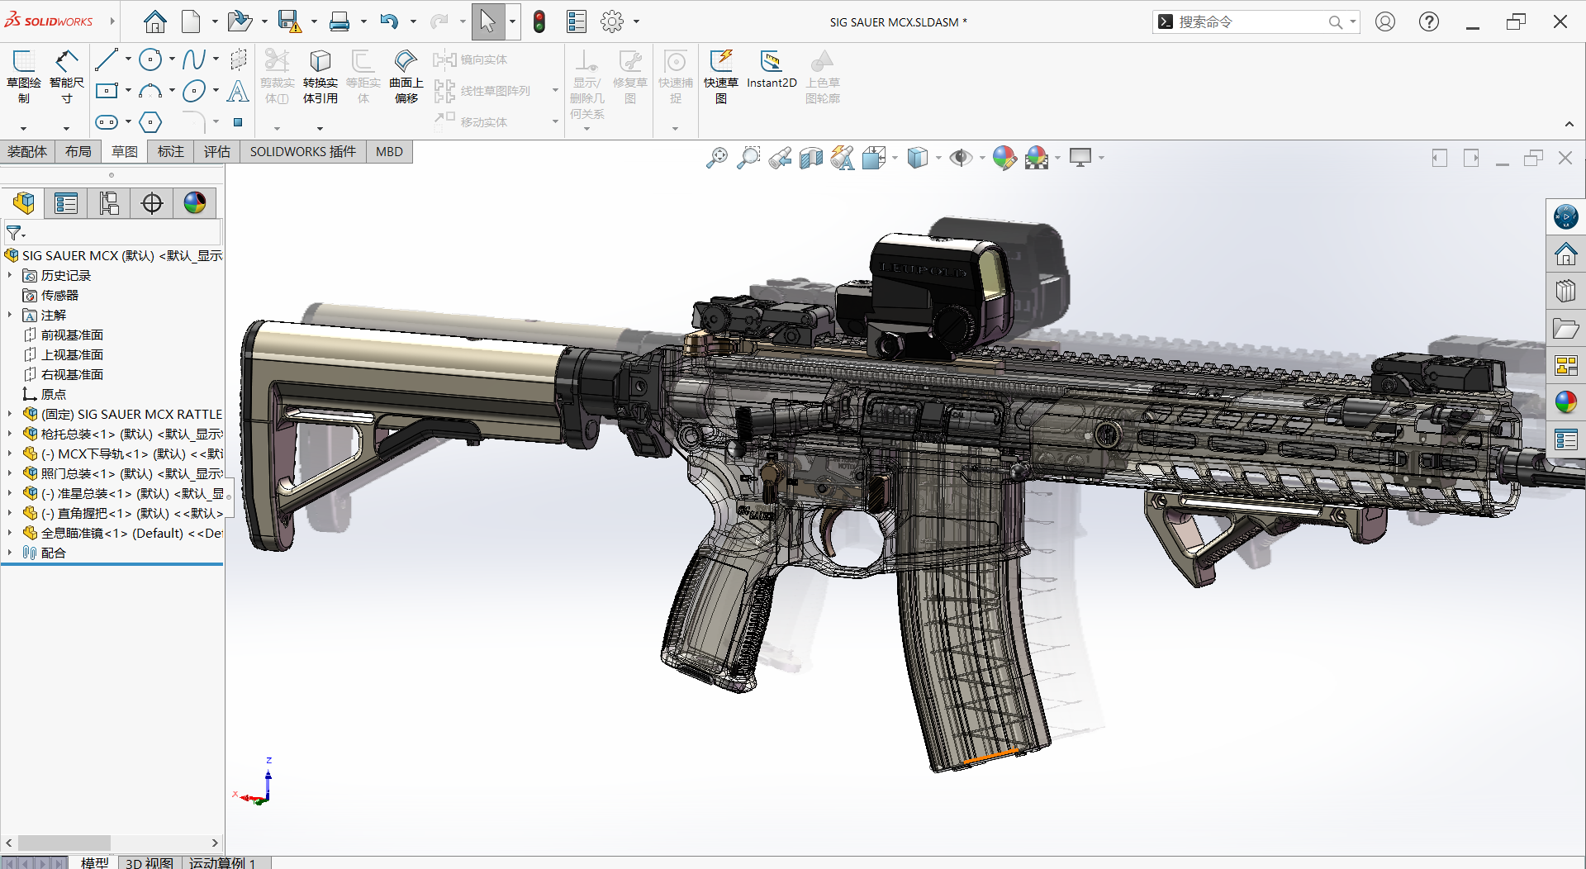Click the Section View icon

[811, 157]
